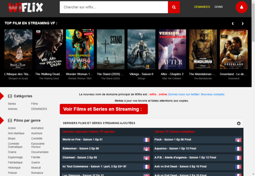Open the Wonder Woman 1984 poster
The height and width of the screenshot is (176, 255).
80,49
